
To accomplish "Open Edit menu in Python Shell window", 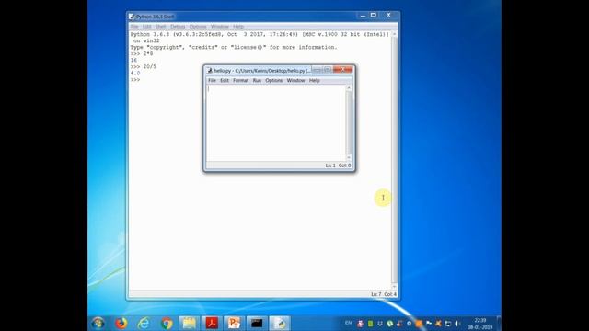I will [x=147, y=27].
